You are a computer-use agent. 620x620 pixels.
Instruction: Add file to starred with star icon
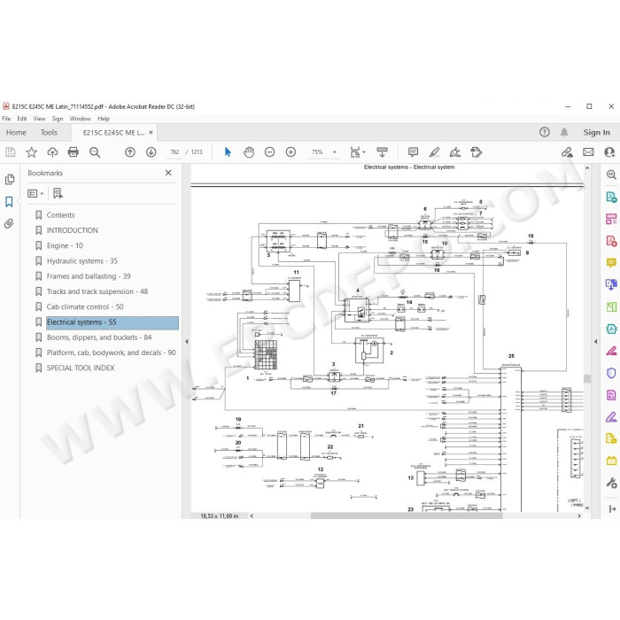click(x=31, y=152)
